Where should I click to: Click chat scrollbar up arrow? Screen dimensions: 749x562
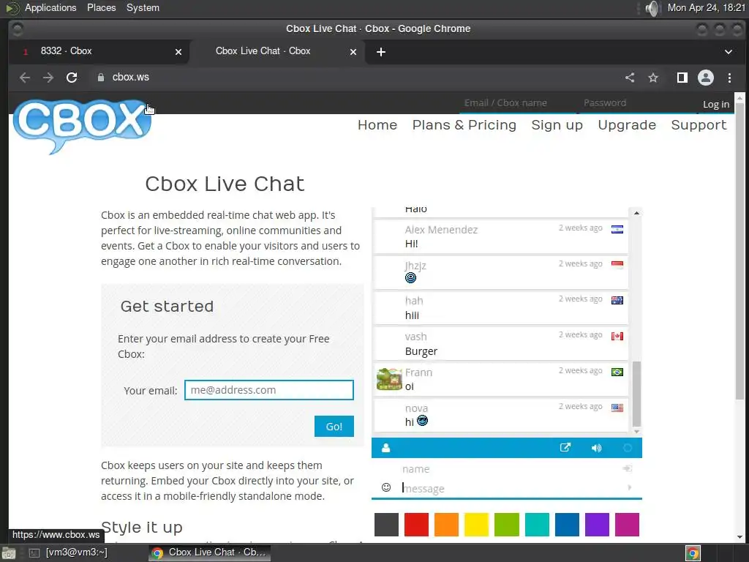coord(637,213)
